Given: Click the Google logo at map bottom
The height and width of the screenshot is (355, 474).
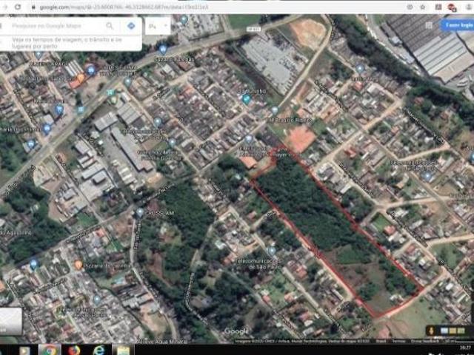Looking at the screenshot, I should click(x=237, y=331).
